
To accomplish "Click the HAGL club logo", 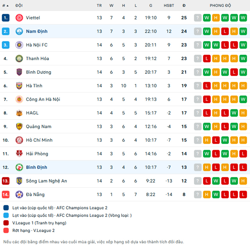I will pyautogui.click(x=19, y=113).
